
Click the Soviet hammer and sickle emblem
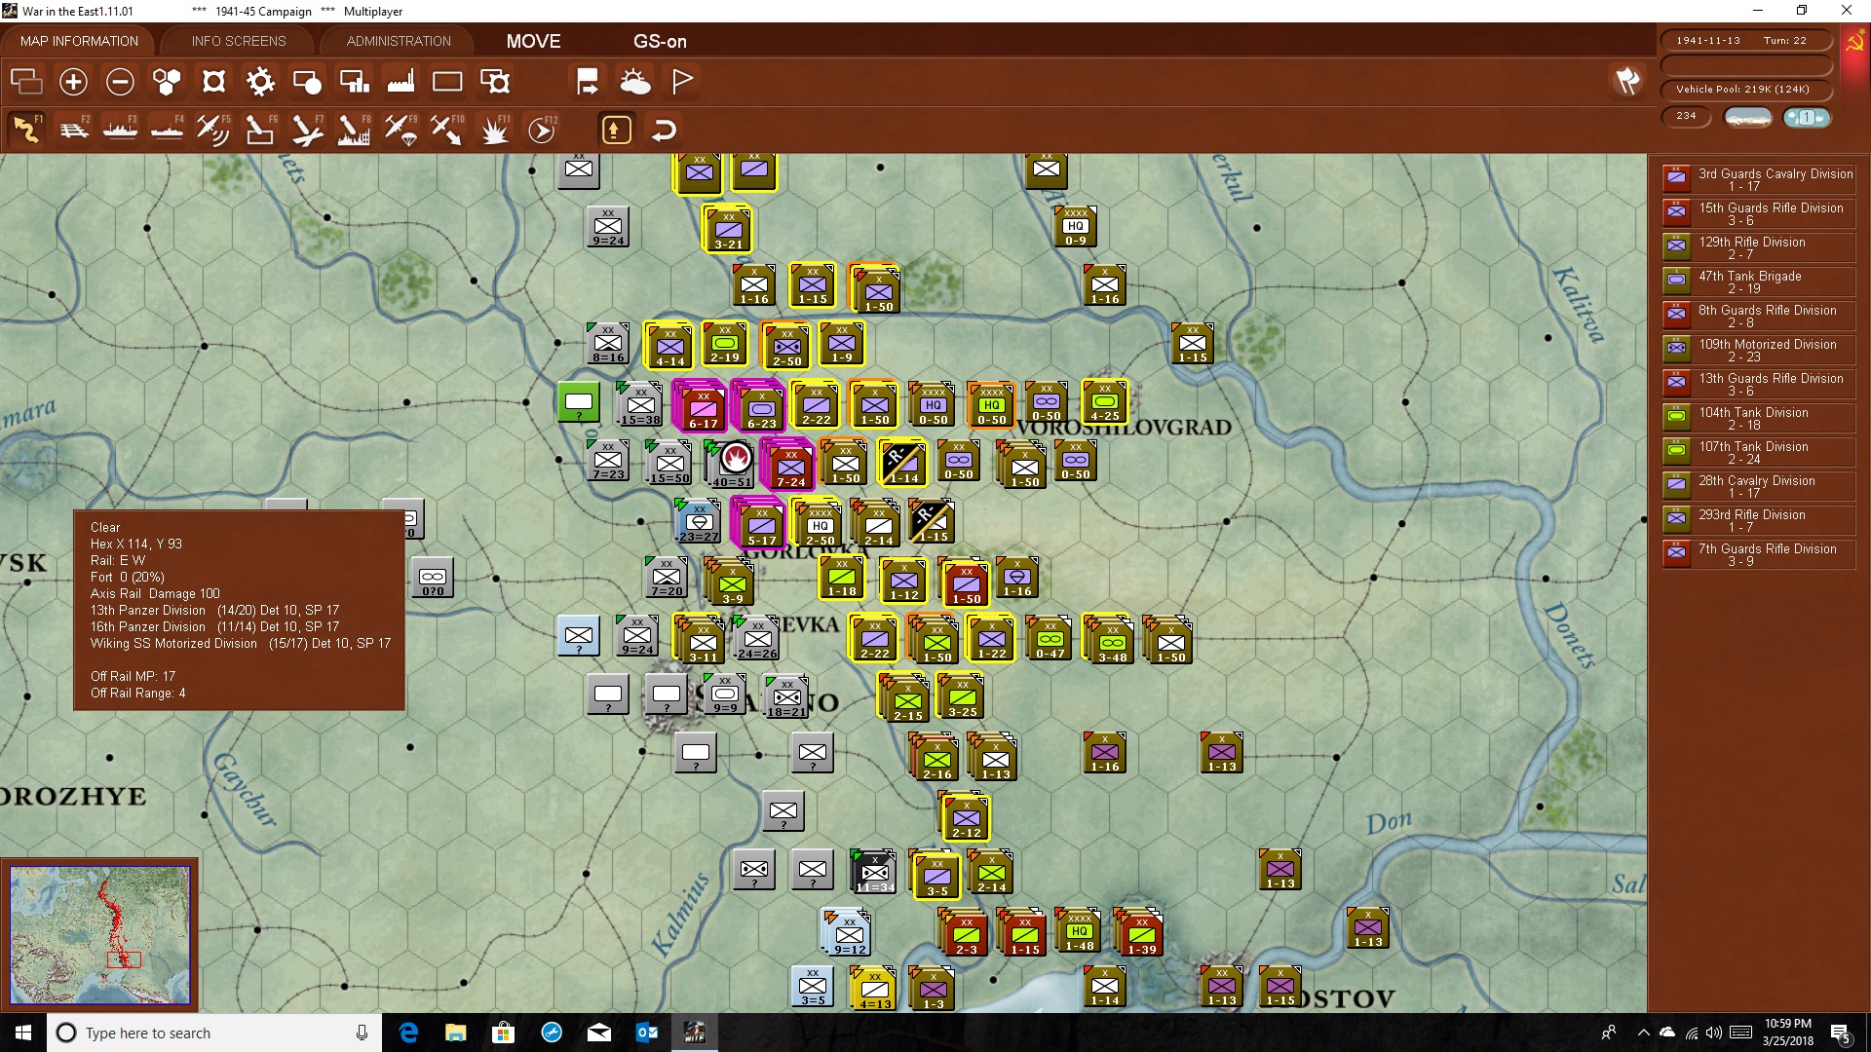coord(1854,43)
